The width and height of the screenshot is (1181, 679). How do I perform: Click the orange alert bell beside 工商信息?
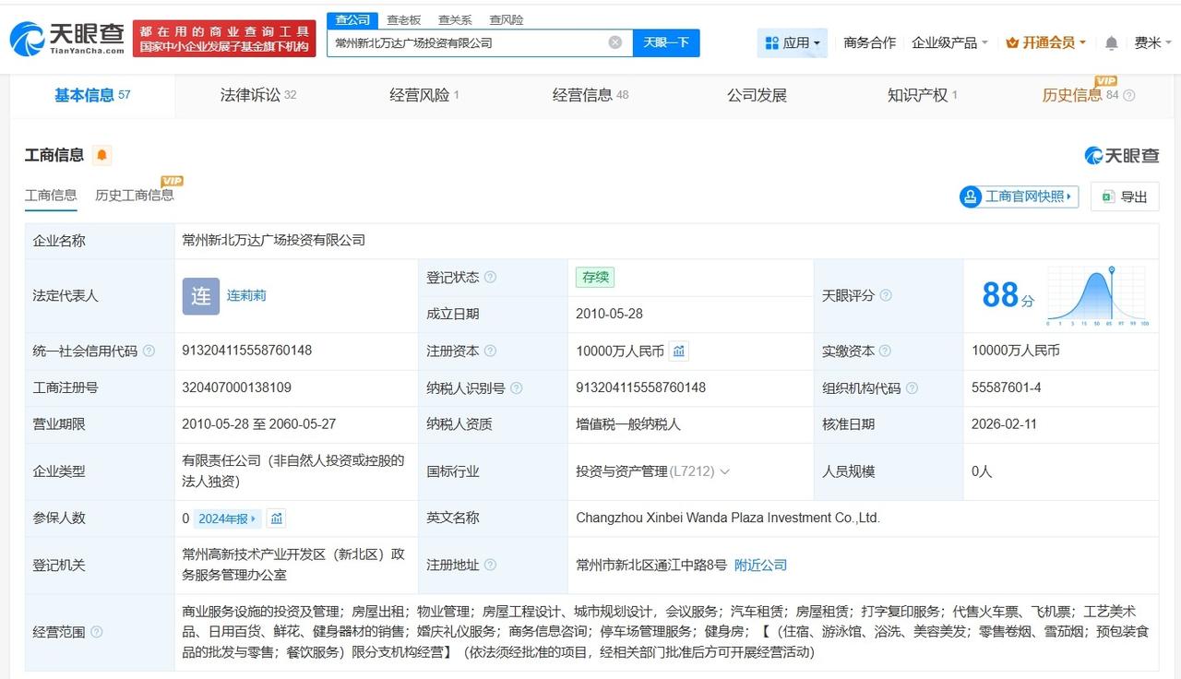pyautogui.click(x=102, y=155)
